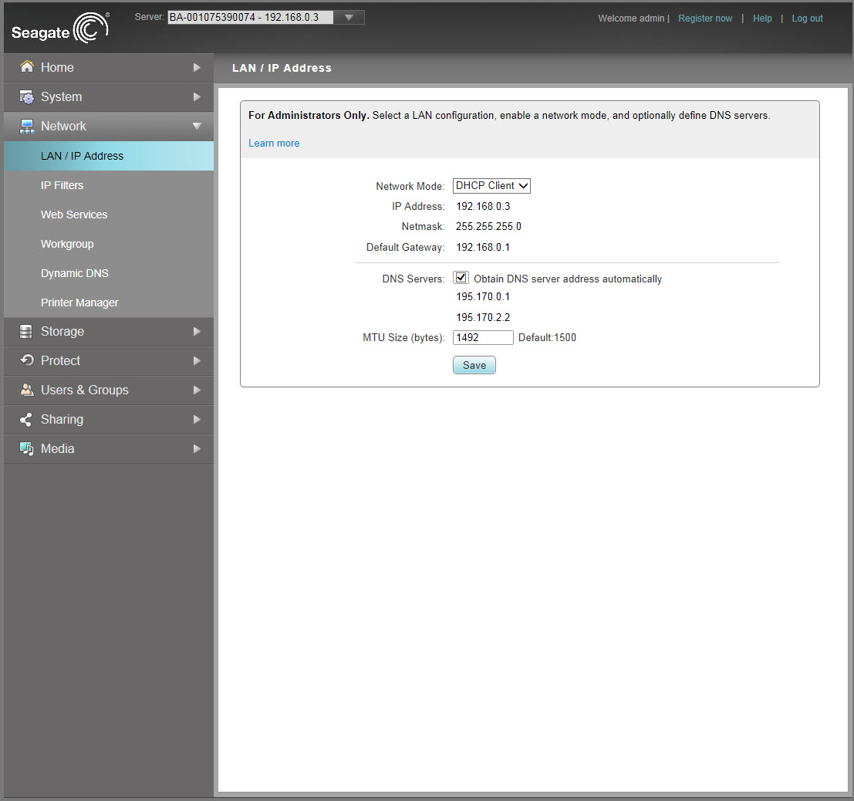The height and width of the screenshot is (801, 854).
Task: Click the System gear icon
Action: point(27,96)
